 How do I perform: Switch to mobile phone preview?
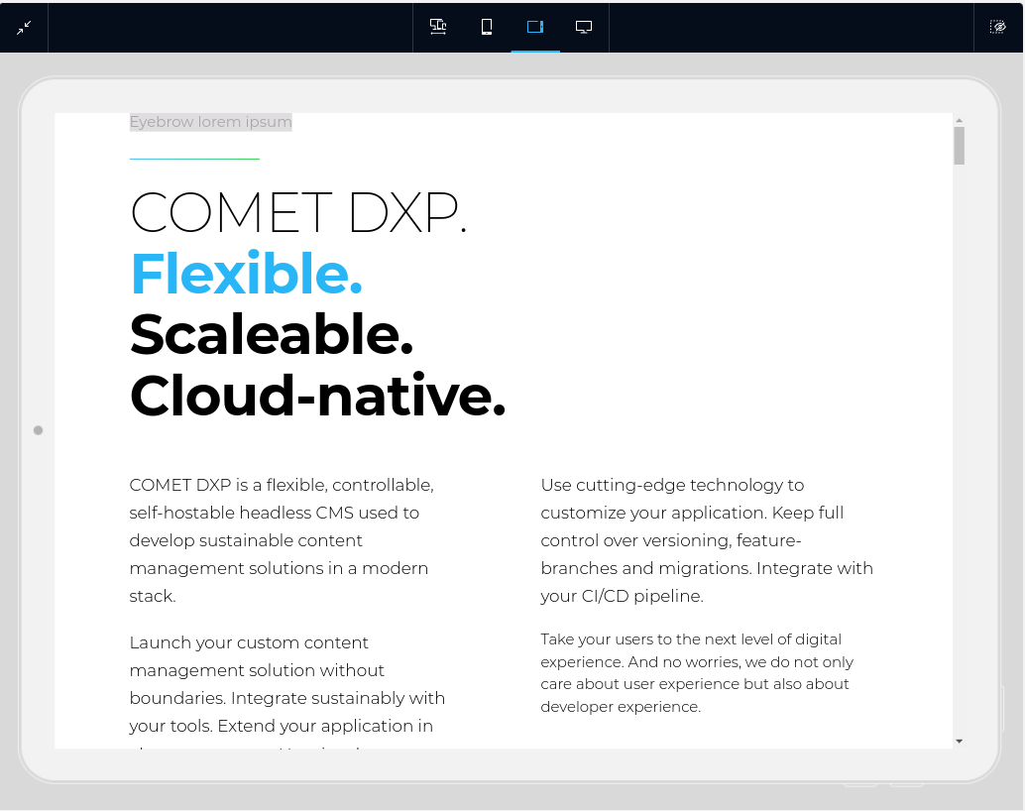click(486, 27)
